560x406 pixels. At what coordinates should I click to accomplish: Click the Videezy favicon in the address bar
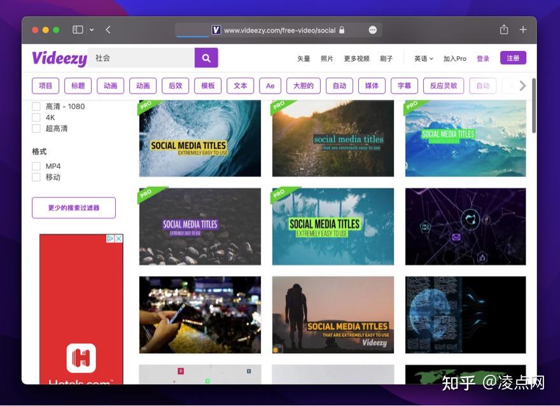coord(216,29)
